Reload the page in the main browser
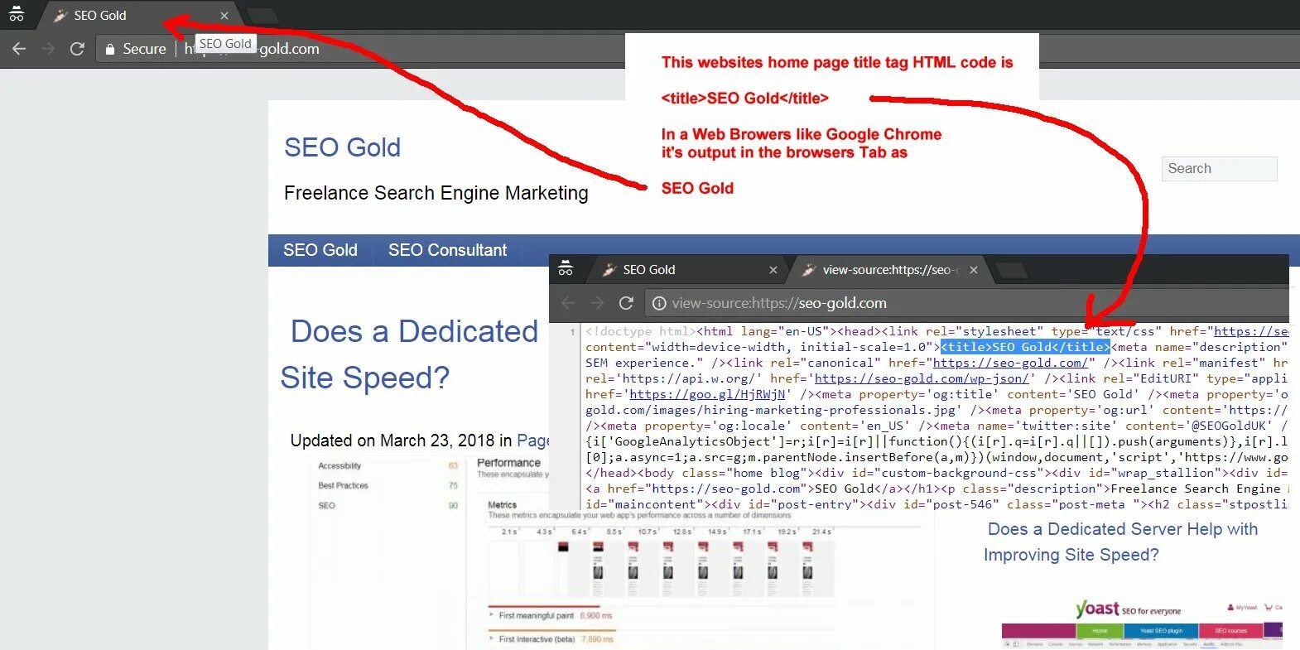 [77, 49]
